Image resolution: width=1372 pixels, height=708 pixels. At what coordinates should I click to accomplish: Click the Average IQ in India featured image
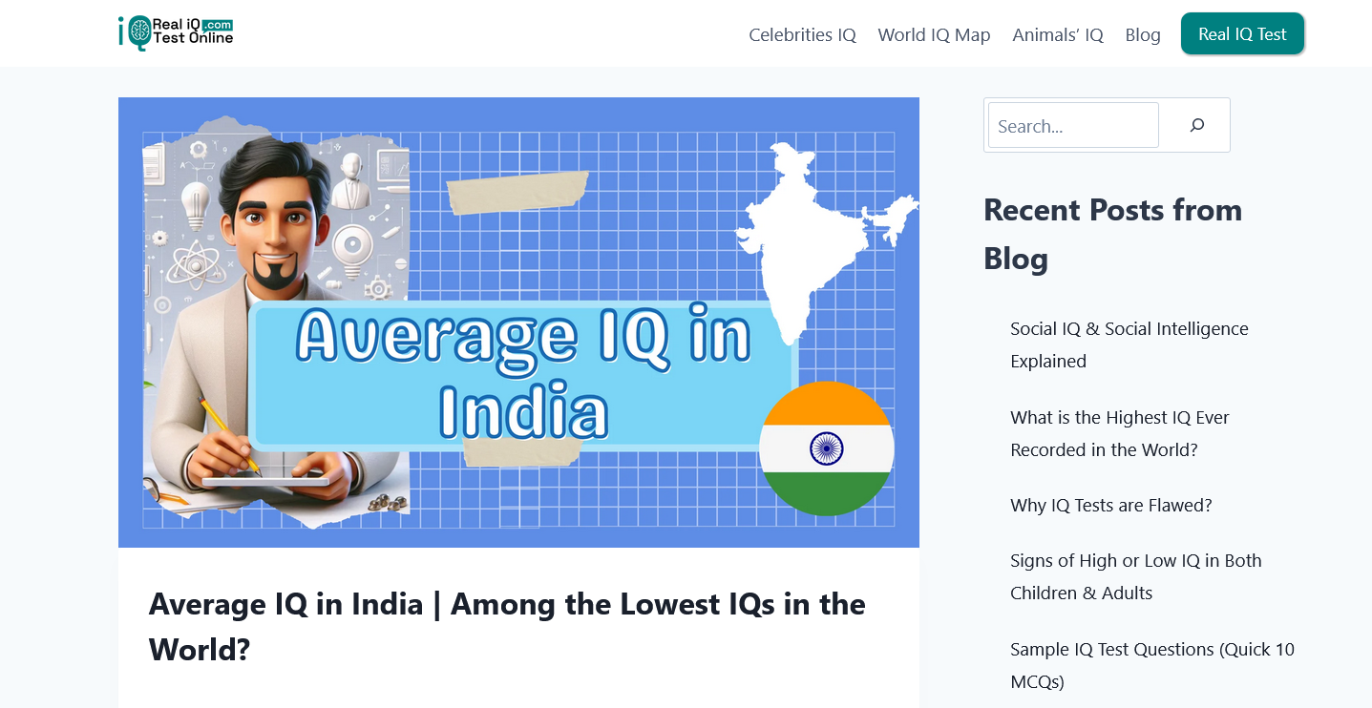(x=518, y=323)
